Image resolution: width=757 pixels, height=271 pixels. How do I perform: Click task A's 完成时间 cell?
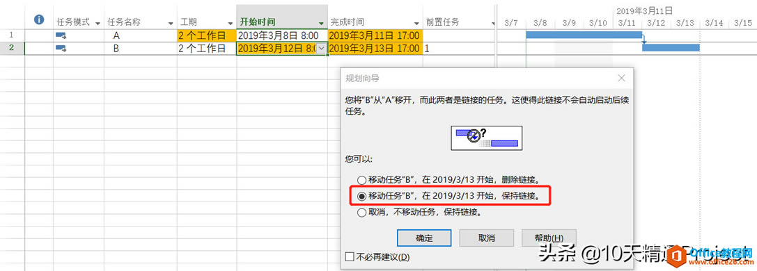(375, 35)
